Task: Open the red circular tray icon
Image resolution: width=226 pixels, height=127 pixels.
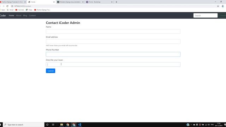Action: point(200,125)
